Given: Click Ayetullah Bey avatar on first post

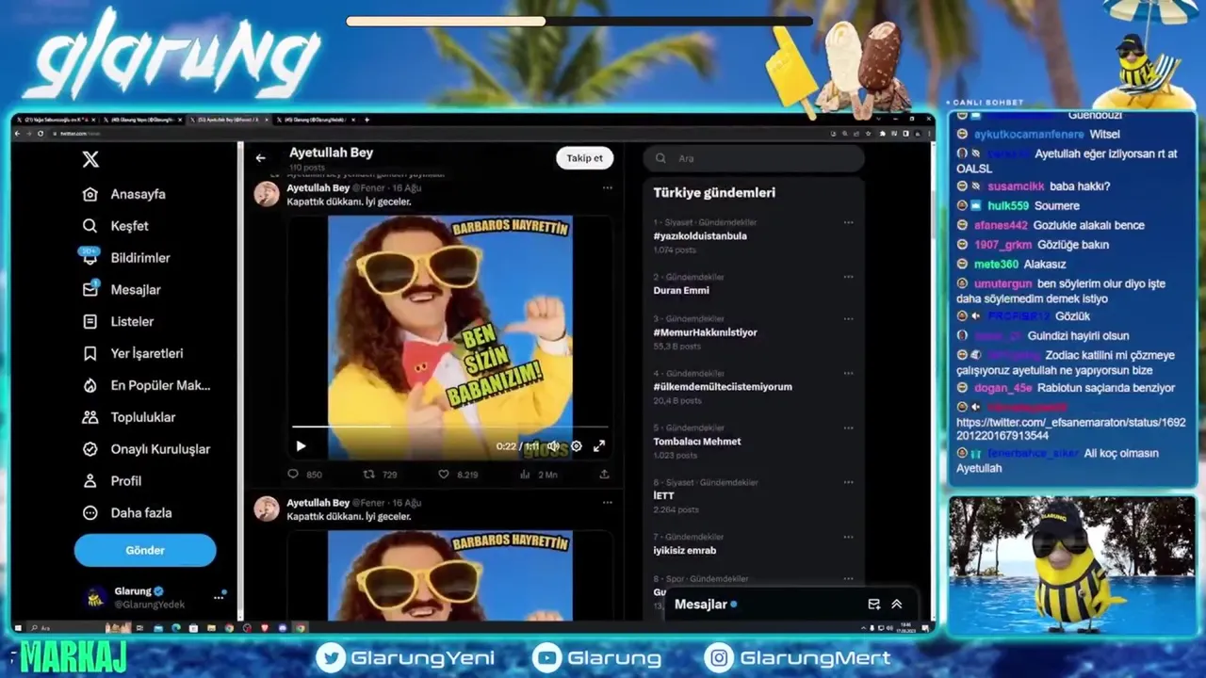Looking at the screenshot, I should [x=267, y=194].
